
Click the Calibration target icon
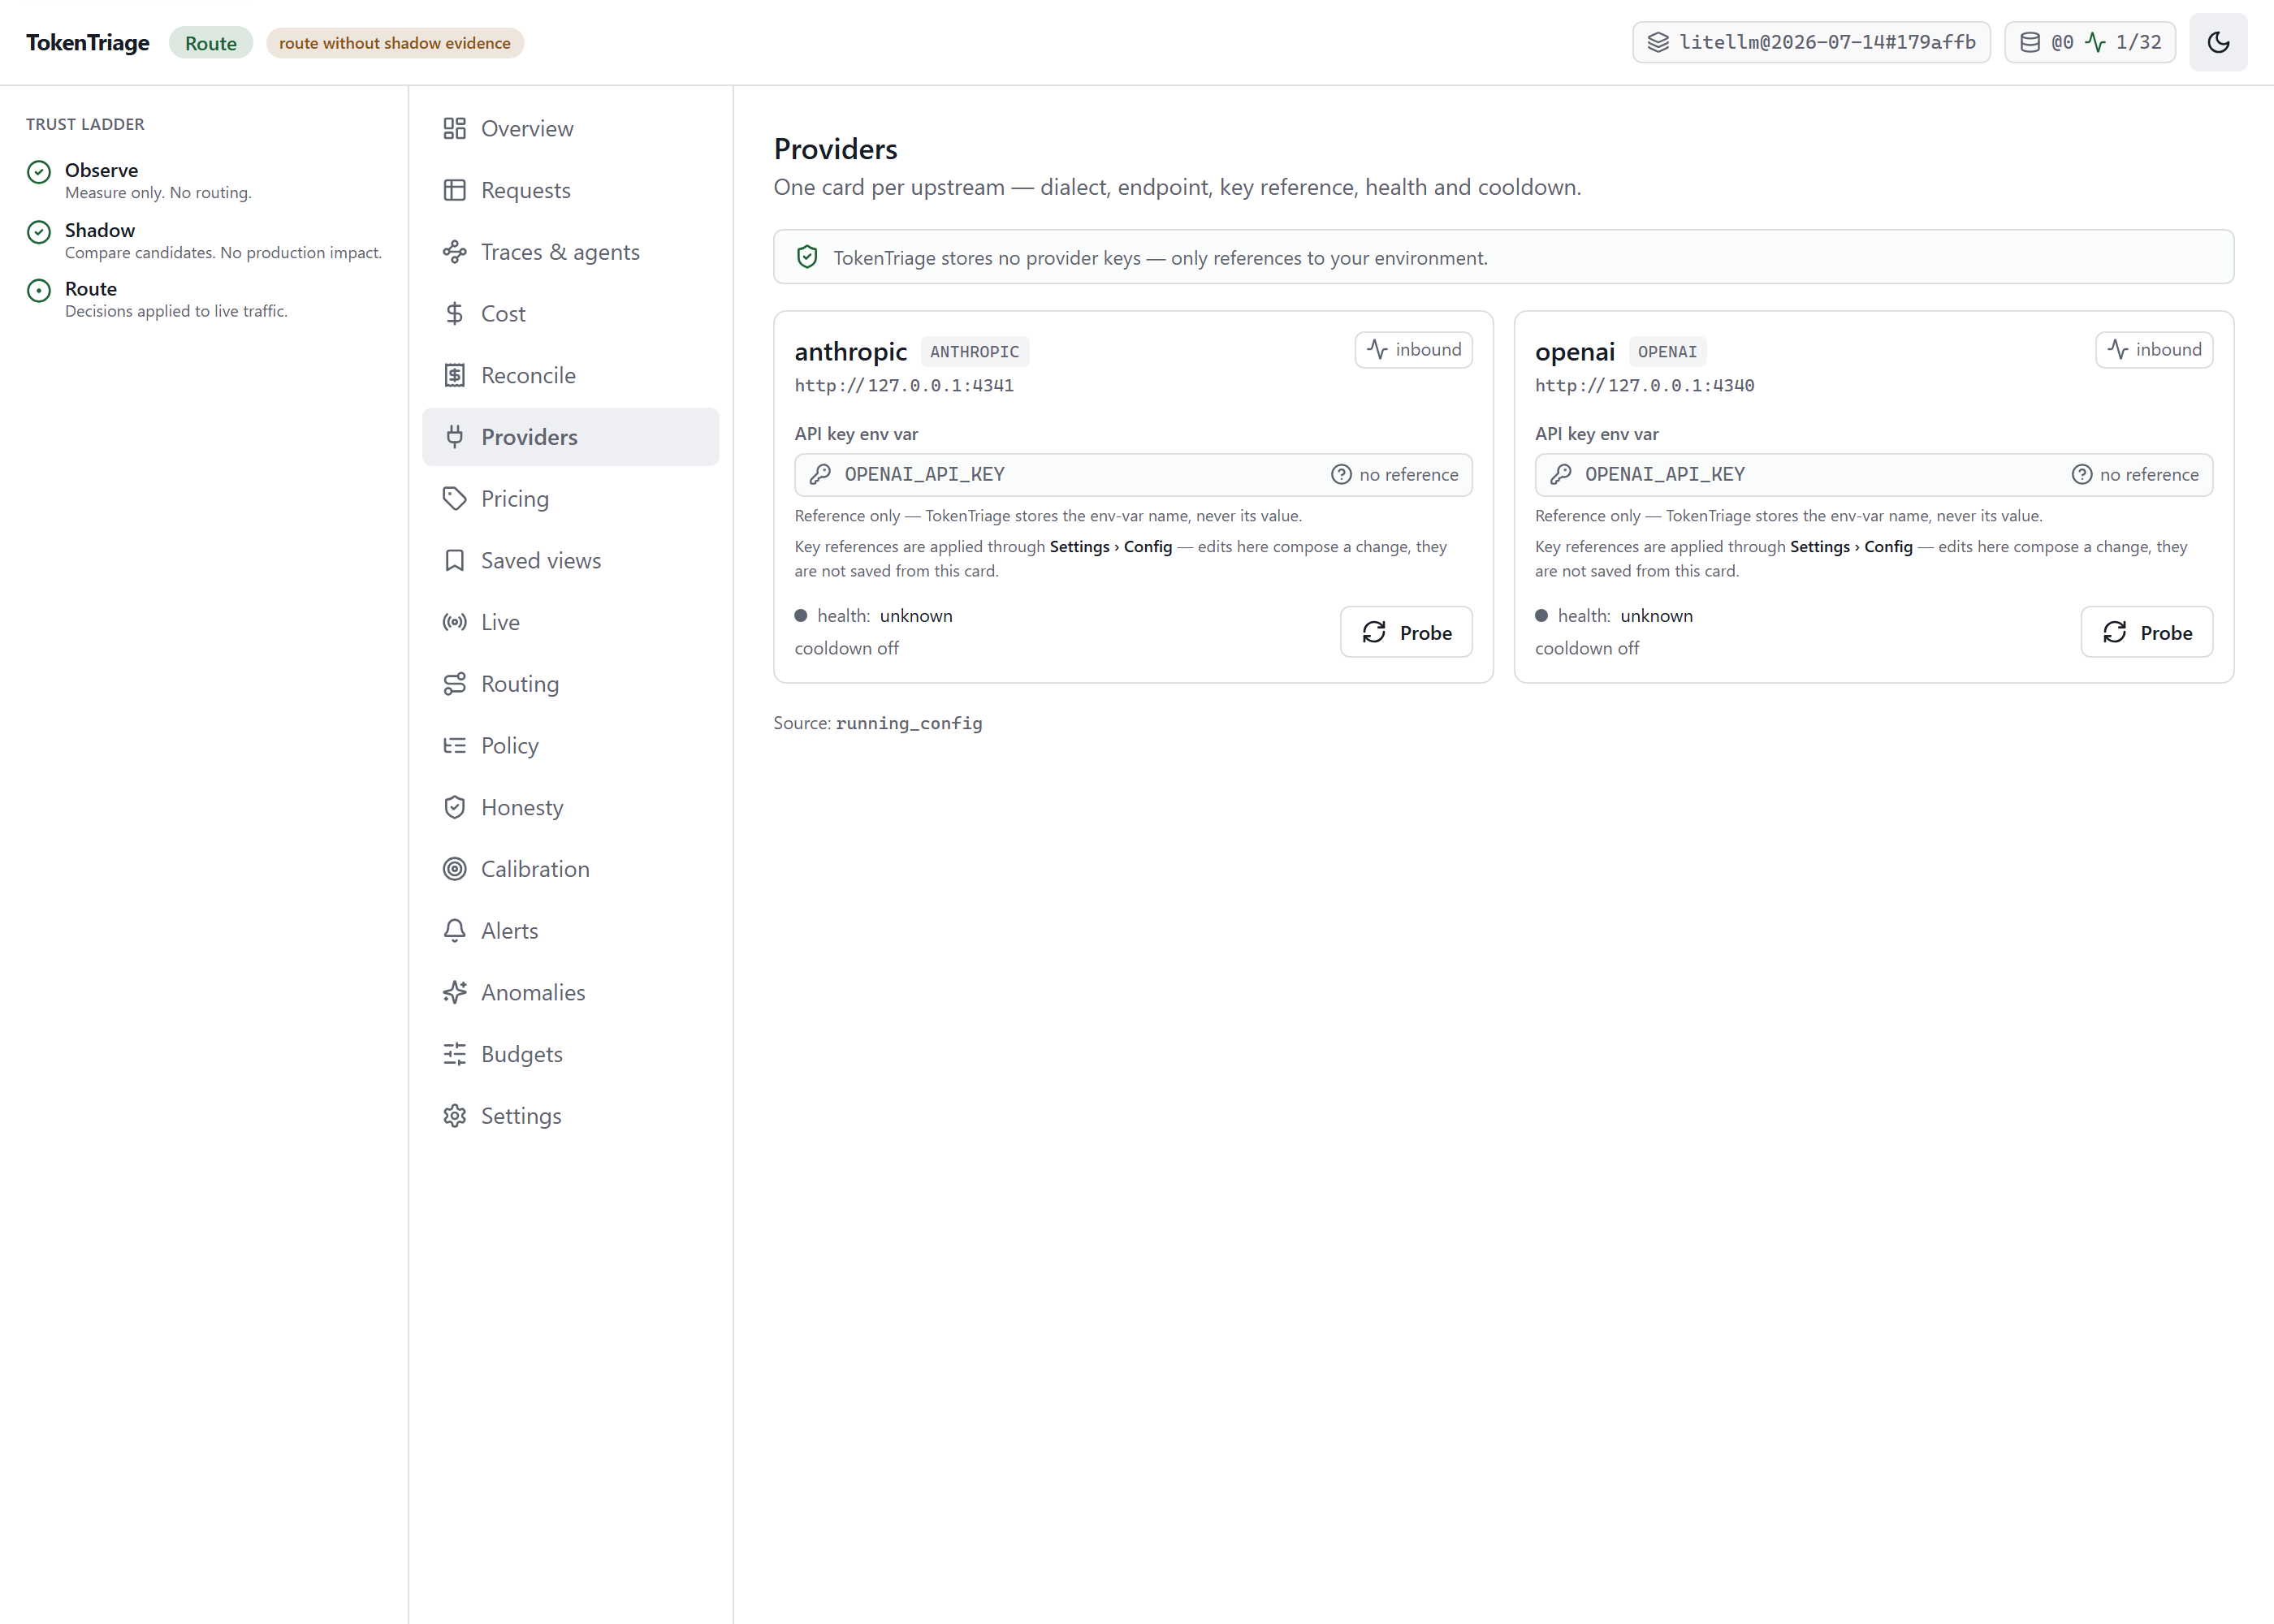pos(454,869)
